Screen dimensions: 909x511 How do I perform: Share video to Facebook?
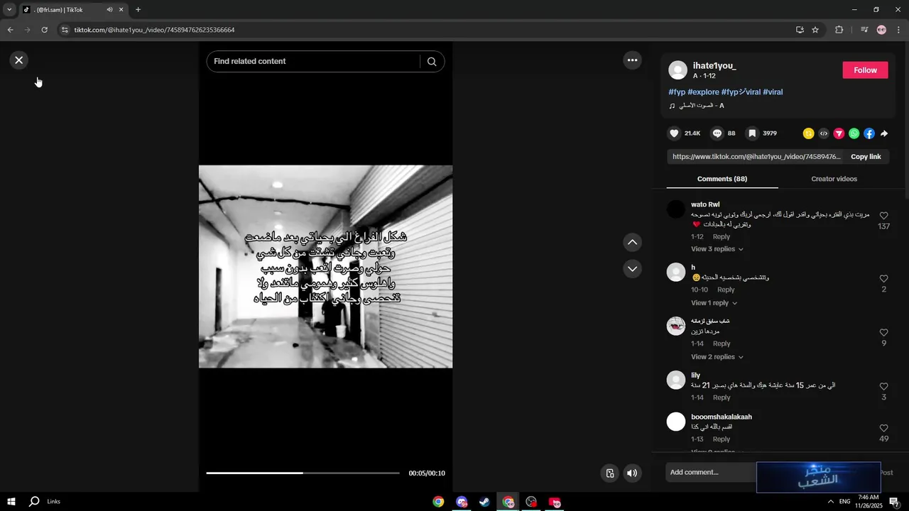(x=869, y=133)
